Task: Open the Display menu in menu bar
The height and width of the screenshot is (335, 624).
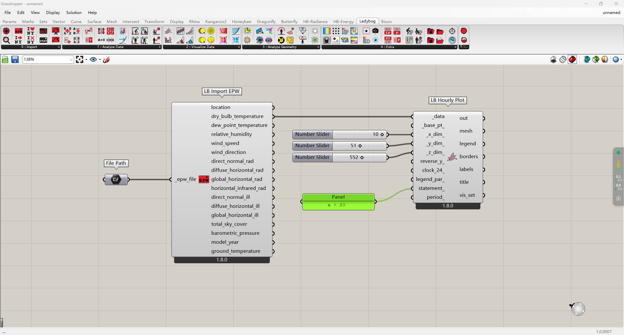Action: (x=53, y=13)
